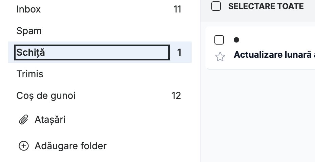
Task: Check the box for Actualizare lunară email
Action: point(219,39)
